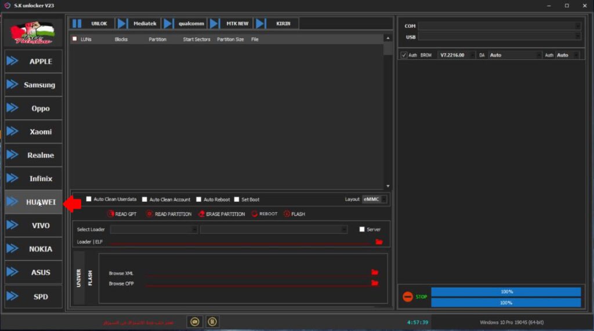
Task: Click the STOP button
Action: coord(415,297)
